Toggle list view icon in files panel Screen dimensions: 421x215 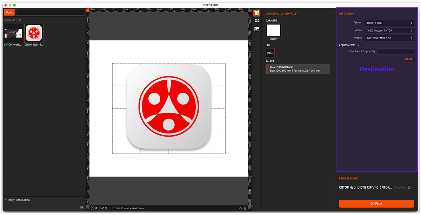82,207
